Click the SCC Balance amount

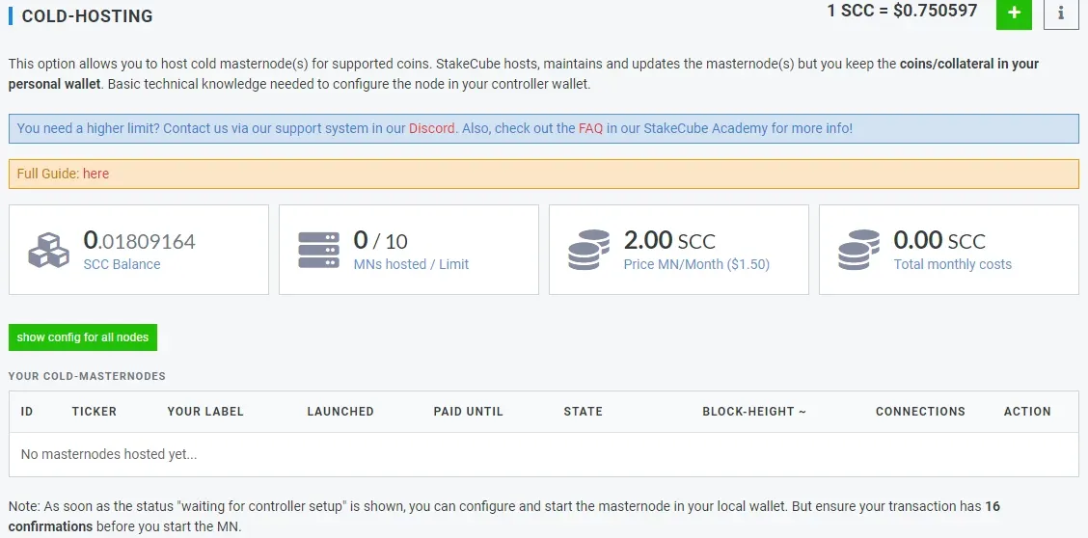pyautogui.click(x=140, y=241)
